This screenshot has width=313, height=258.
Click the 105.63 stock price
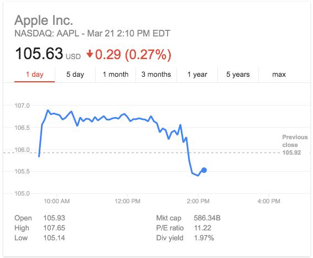[x=39, y=54]
